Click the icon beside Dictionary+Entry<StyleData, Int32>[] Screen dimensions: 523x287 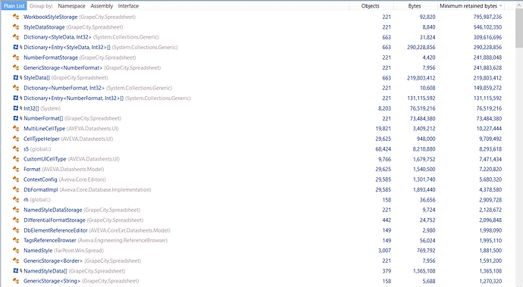[x=16, y=48]
